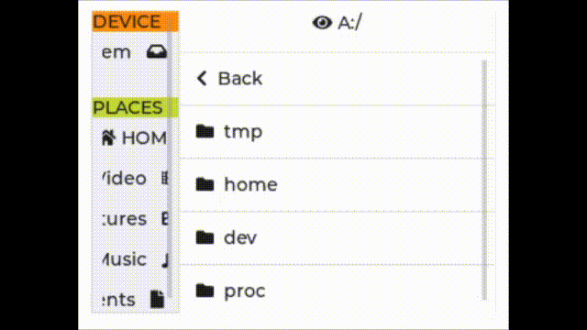Image resolution: width=587 pixels, height=330 pixels.
Task: Click the document icon beside Documents
Action: (x=157, y=300)
